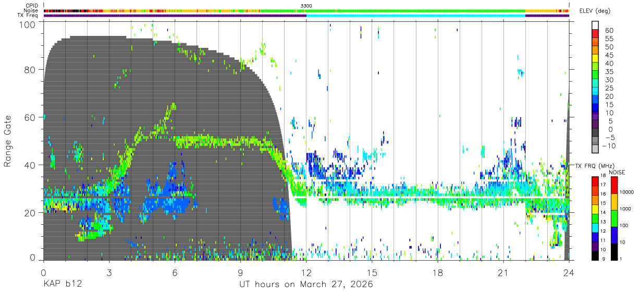Screen dimensions: 640x295
Task: Pick the orange segment of the NOISE colorbar
Action: pos(614,202)
